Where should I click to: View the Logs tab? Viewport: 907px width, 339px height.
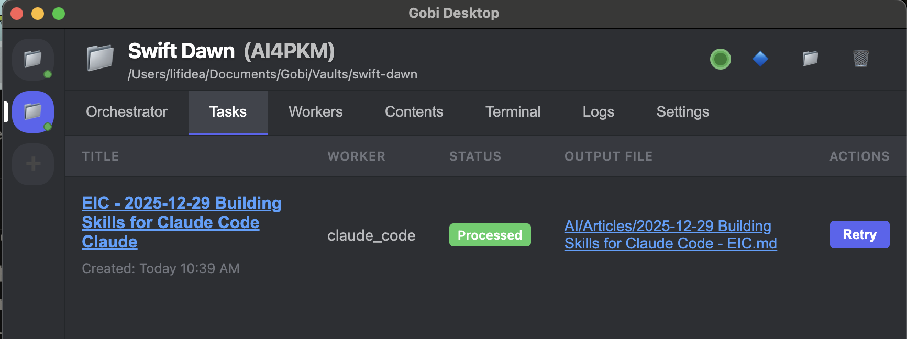click(x=598, y=112)
